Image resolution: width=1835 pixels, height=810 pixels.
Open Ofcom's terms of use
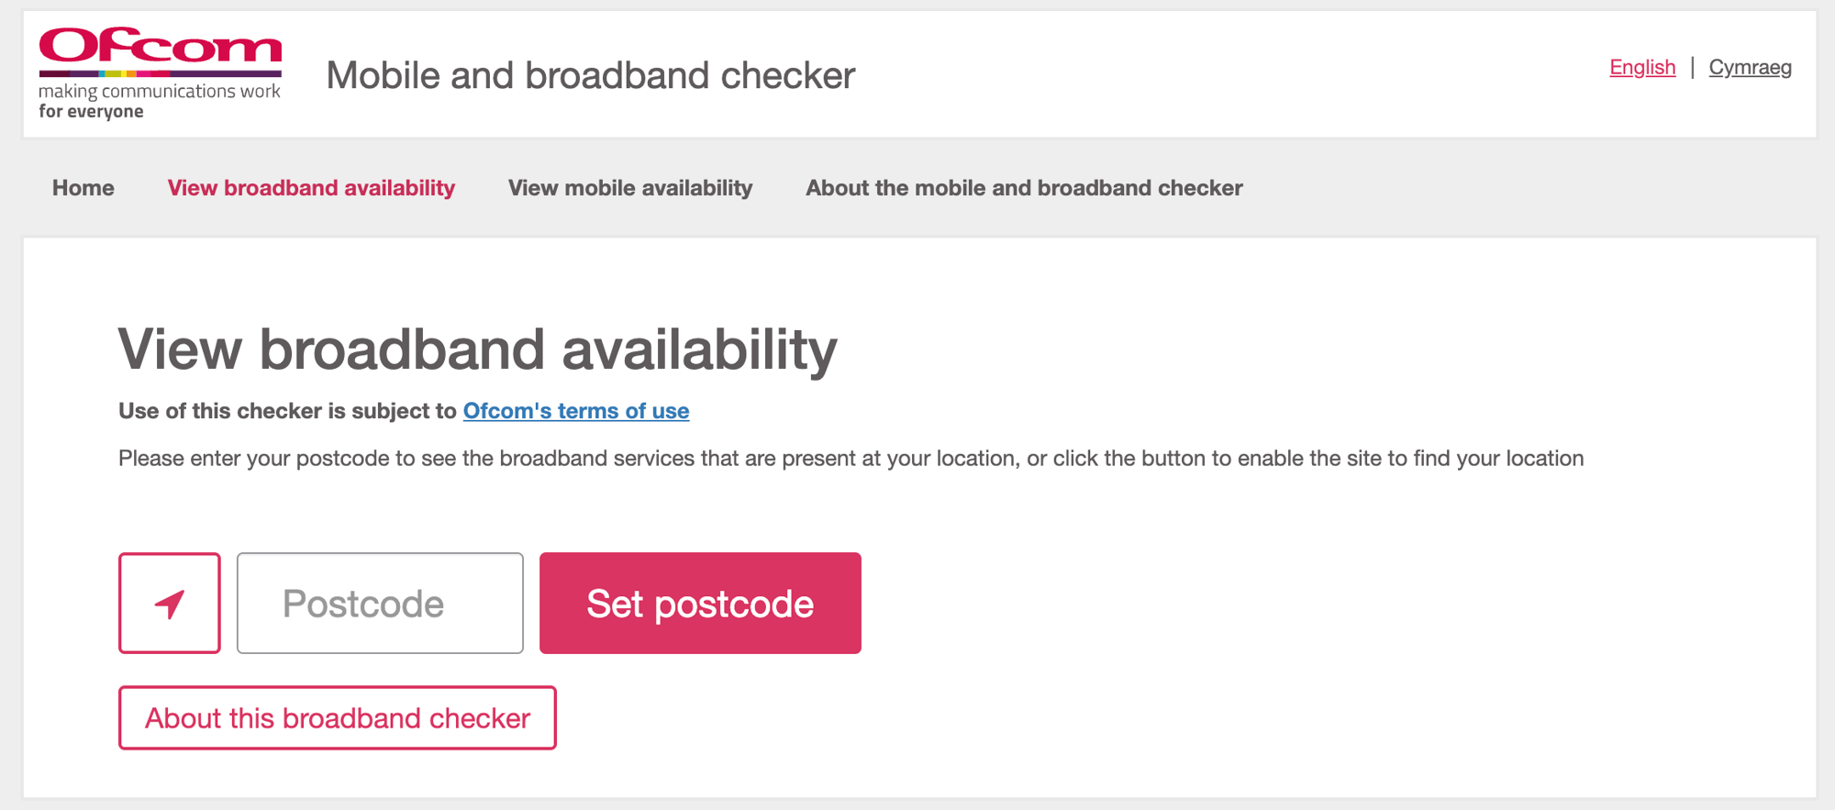point(575,411)
